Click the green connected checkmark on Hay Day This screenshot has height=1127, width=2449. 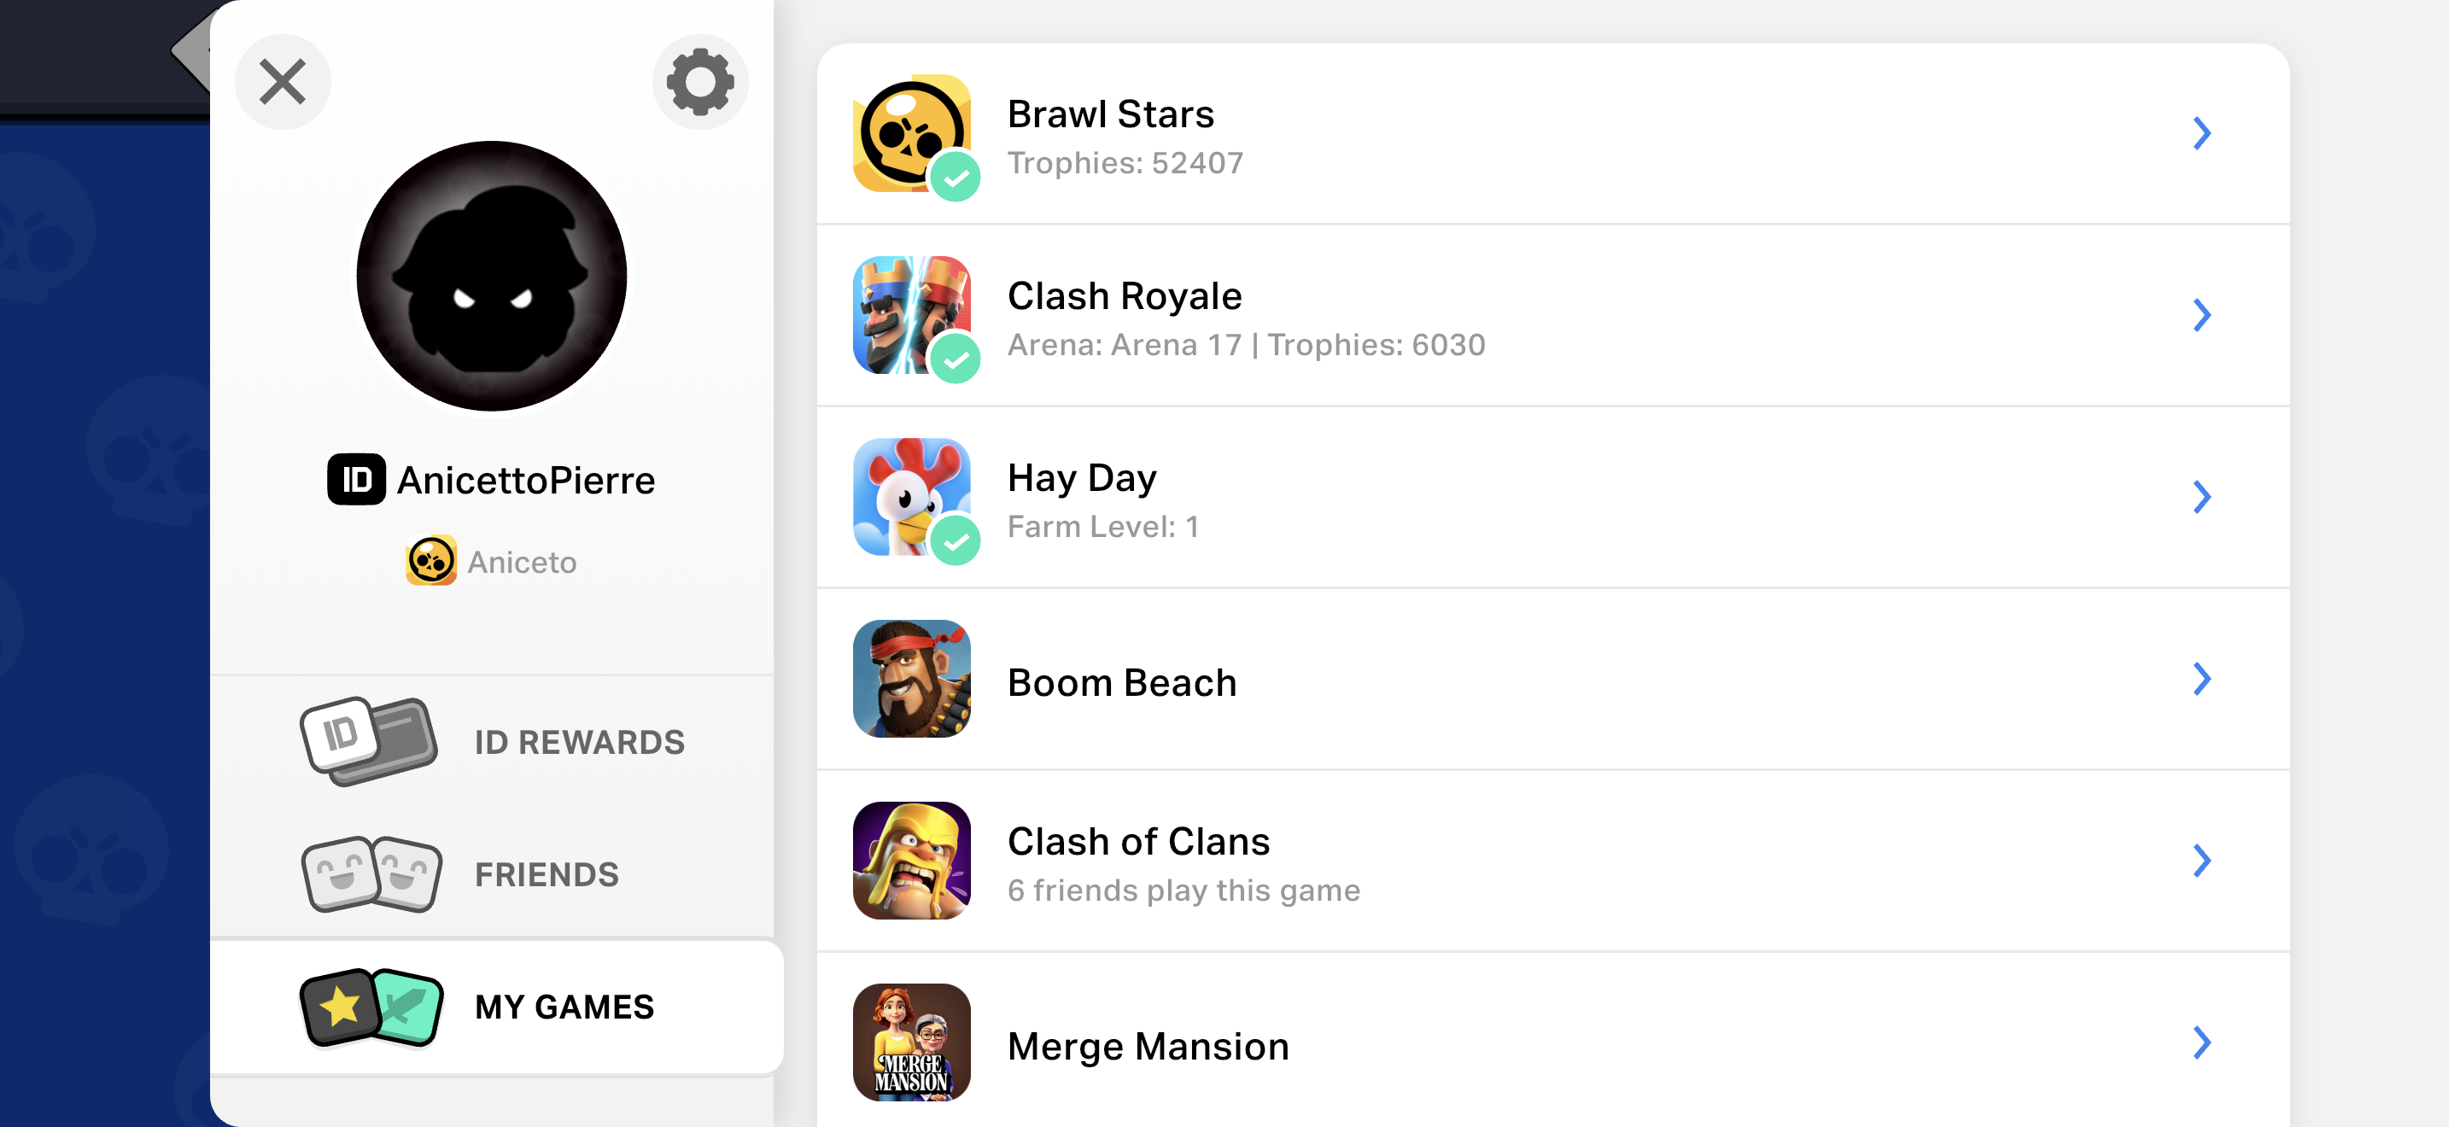pos(956,540)
